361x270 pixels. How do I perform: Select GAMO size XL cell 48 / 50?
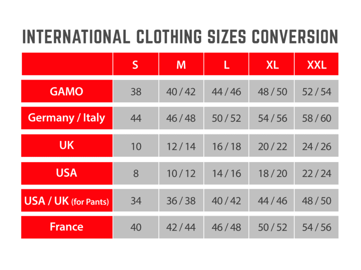pos(272,92)
